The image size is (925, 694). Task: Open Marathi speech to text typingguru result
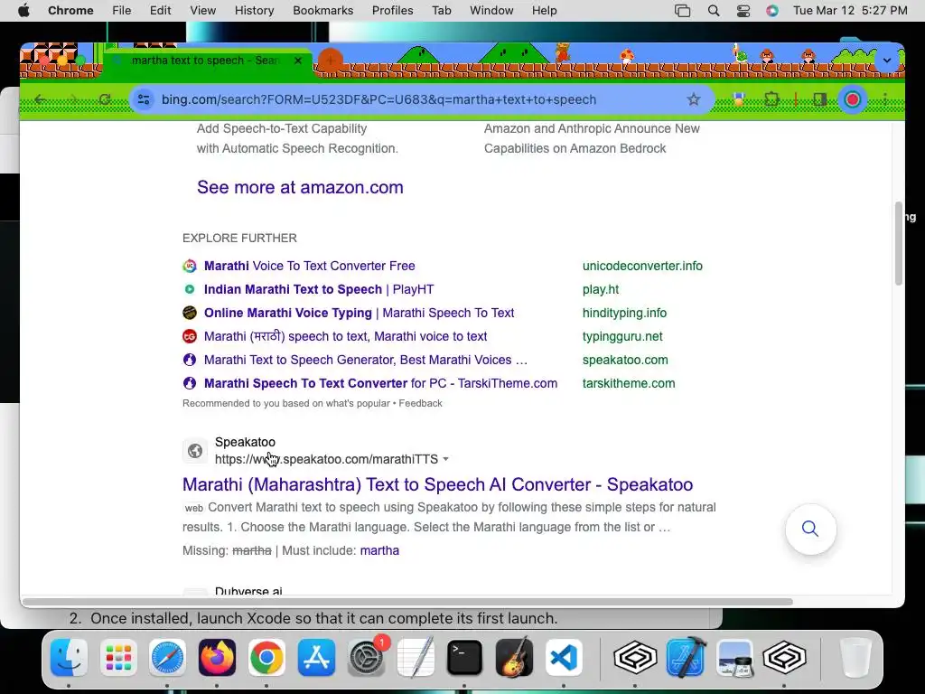coord(345,336)
